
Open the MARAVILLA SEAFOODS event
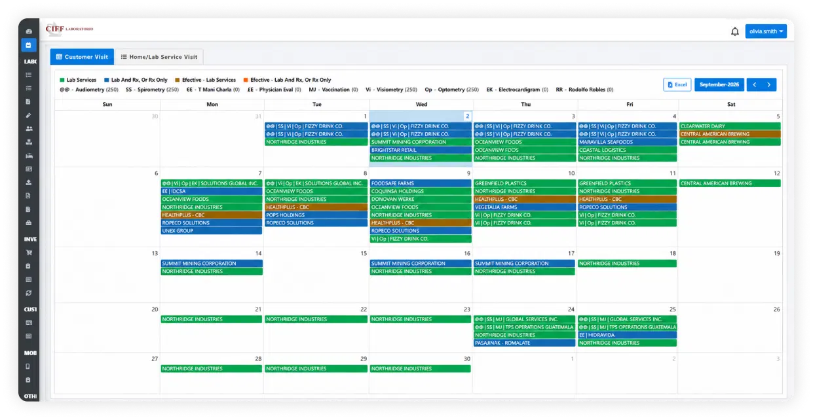[627, 142]
